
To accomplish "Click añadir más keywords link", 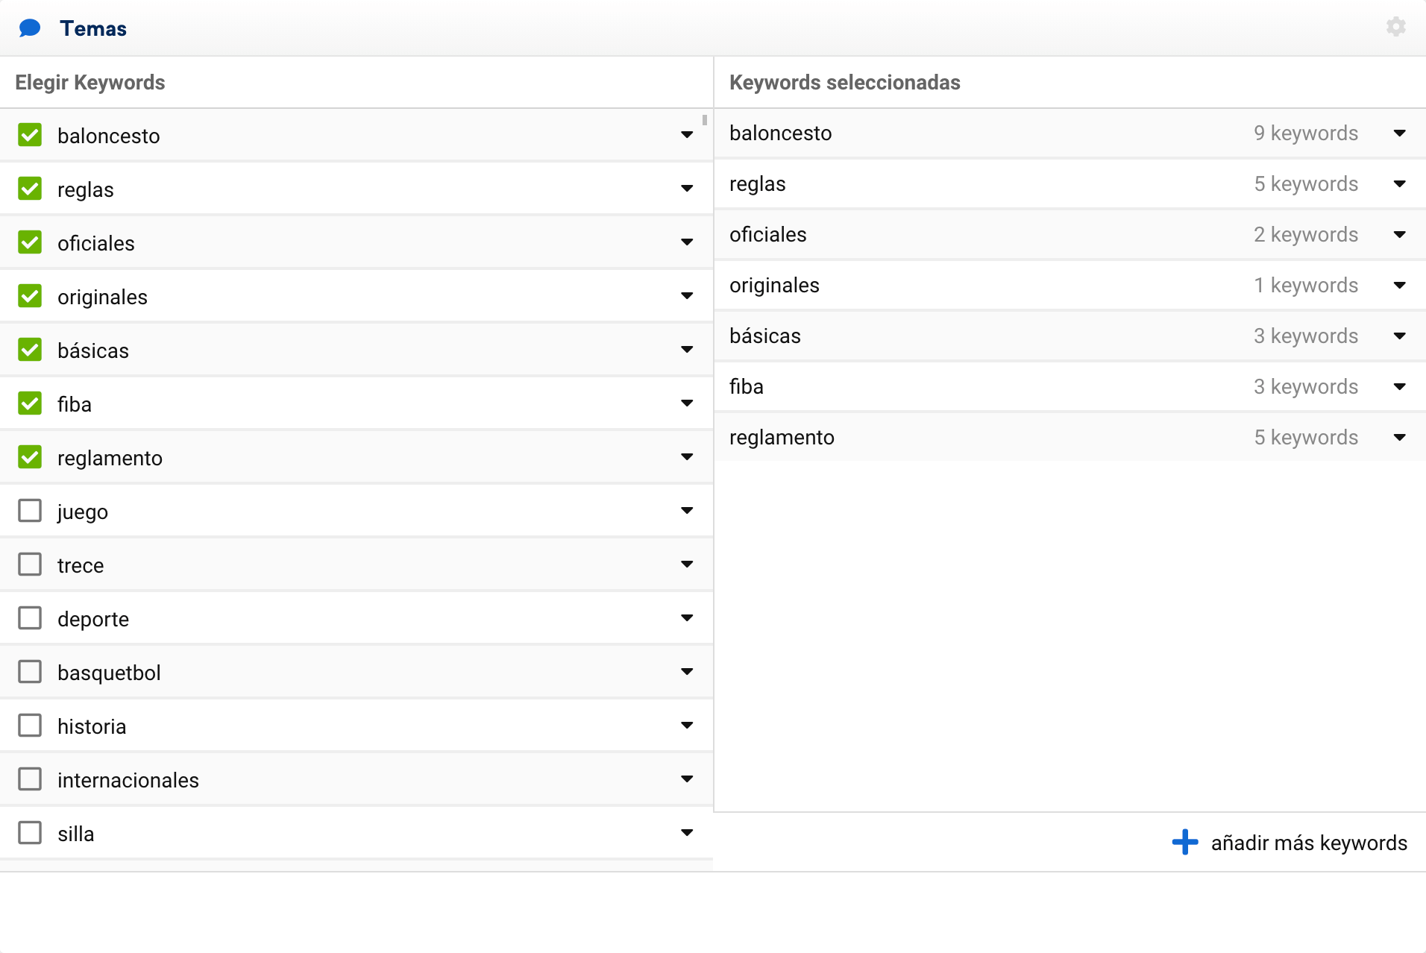I will 1308,843.
